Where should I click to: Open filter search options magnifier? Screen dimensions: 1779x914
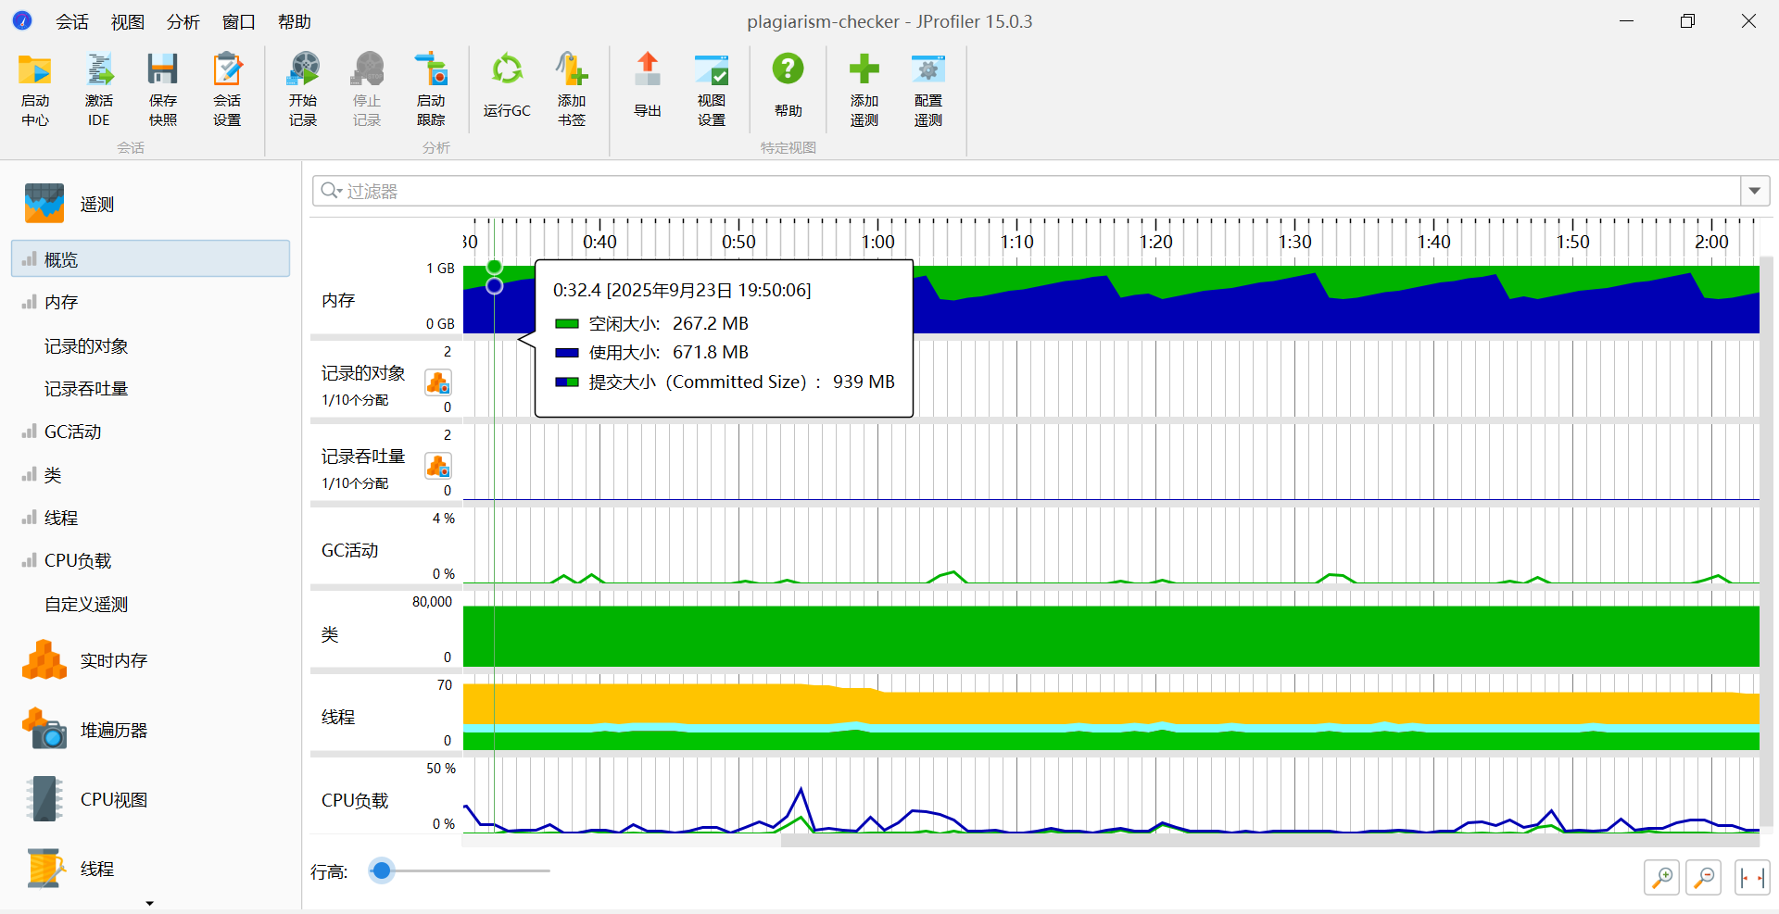tap(331, 191)
